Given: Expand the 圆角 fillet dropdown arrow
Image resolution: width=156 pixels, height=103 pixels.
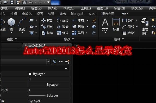Looking at the screenshot, I should pyautogui.click(x=88, y=27).
